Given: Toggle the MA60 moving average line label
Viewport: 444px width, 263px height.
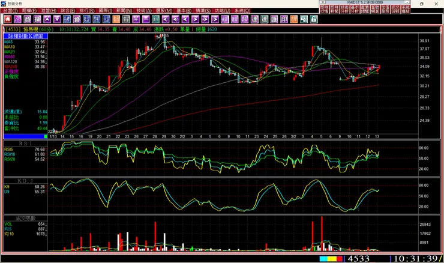Looking at the screenshot, I should click(8, 56).
